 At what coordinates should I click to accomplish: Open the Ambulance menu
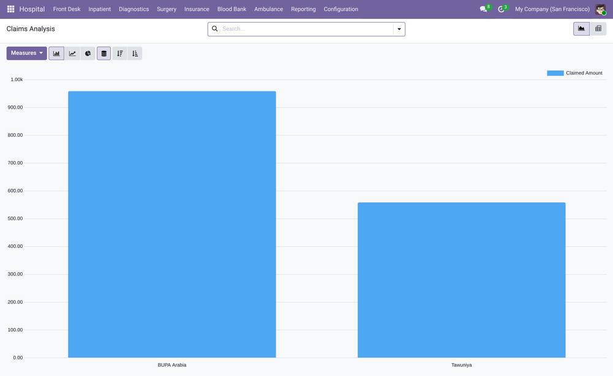click(x=268, y=9)
